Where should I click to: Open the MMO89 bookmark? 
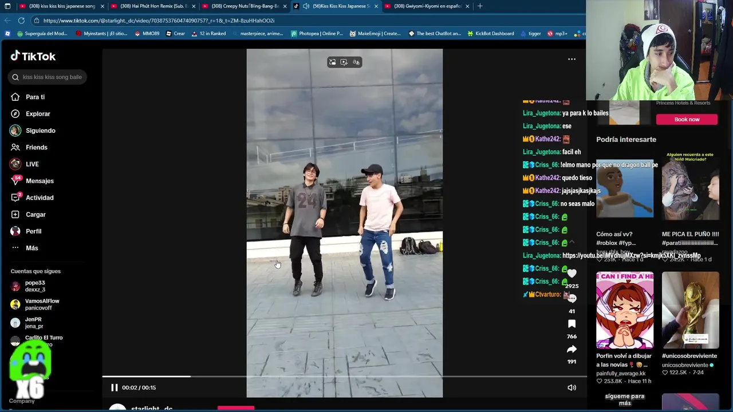pyautogui.click(x=147, y=34)
